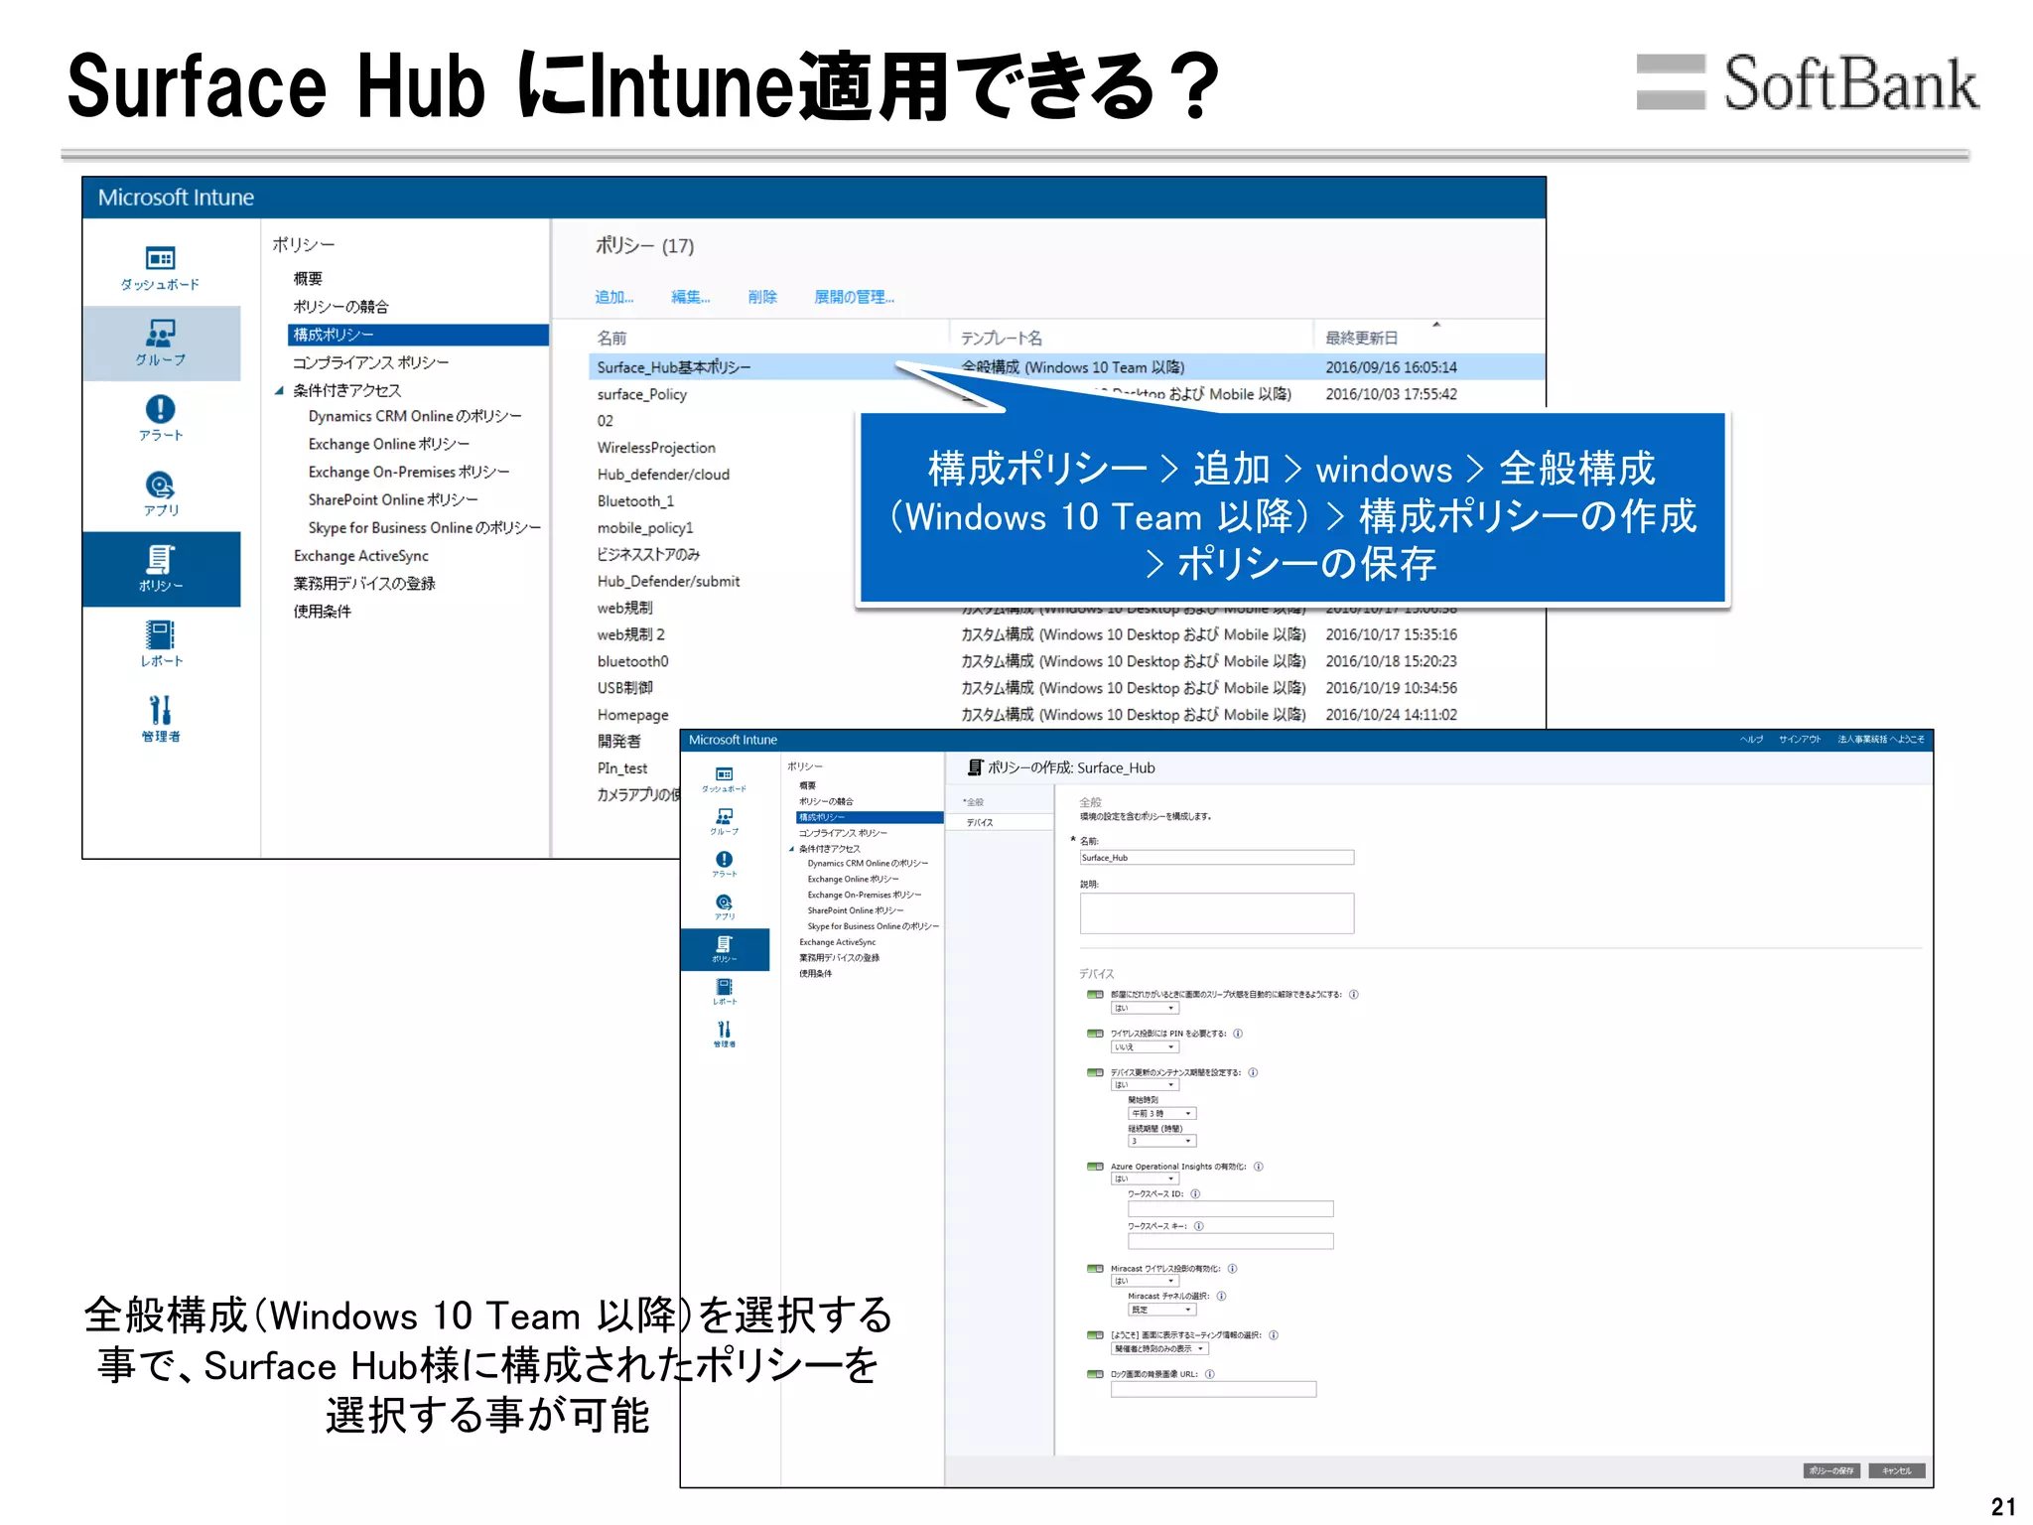Toggle the welcome screen meeting info switch

pos(1095,1335)
